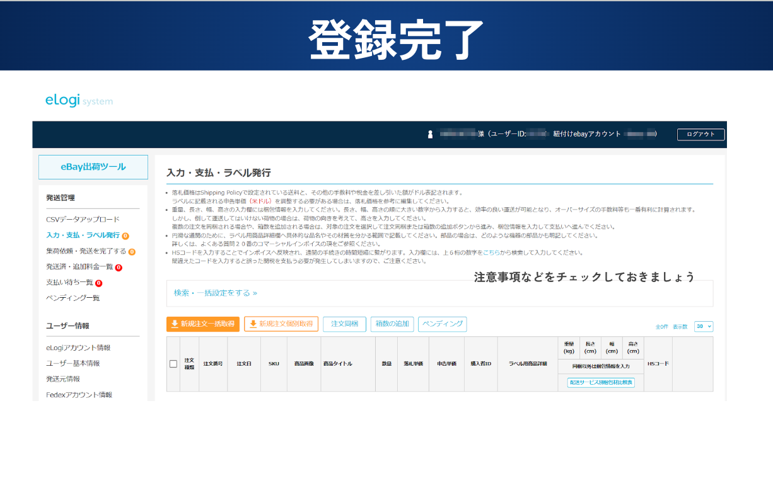This screenshot has width=773, height=481.
Task: Open the 配送サービス別梱包材比較表 button
Action: (600, 382)
